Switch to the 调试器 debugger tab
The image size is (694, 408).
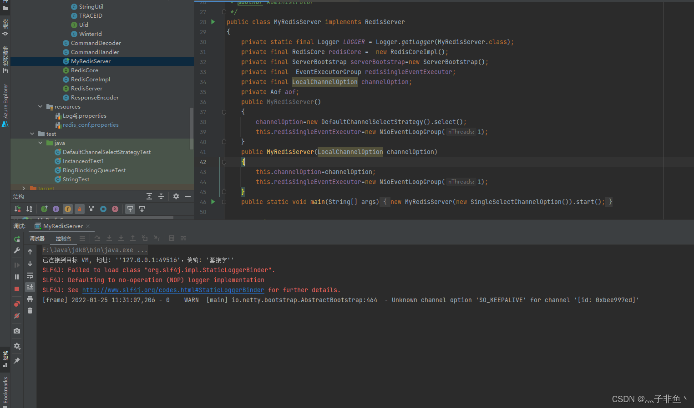[x=37, y=239]
